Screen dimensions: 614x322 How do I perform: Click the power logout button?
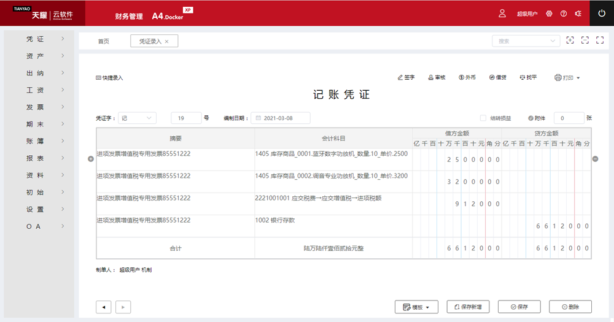click(601, 13)
